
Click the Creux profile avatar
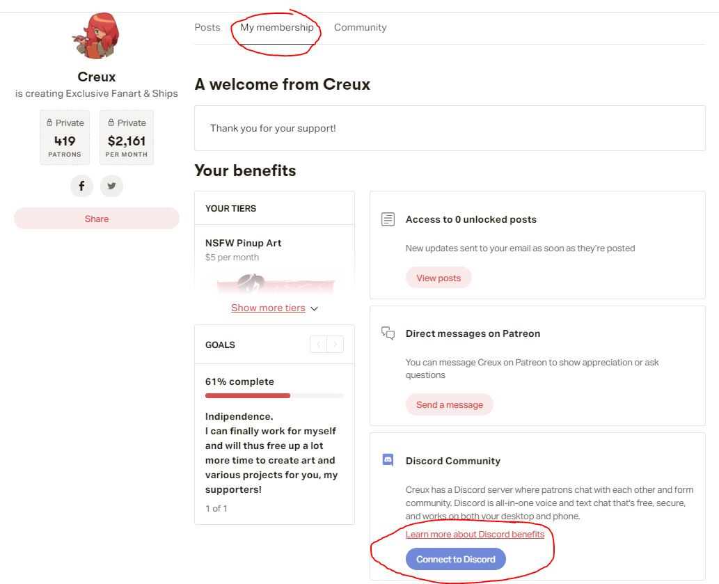[96, 35]
